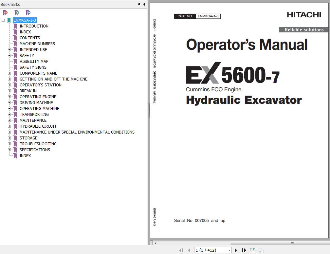
Task: Advance to the next page
Action: [x=236, y=250]
